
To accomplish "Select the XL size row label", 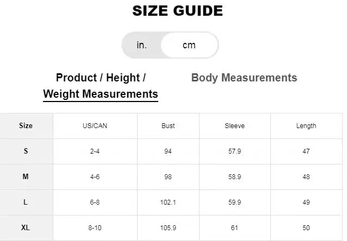I will (x=26, y=228).
